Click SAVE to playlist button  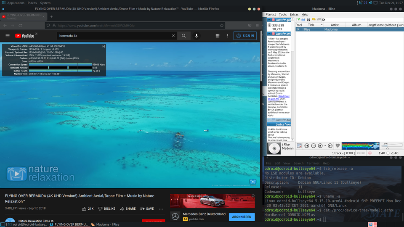click(147, 209)
